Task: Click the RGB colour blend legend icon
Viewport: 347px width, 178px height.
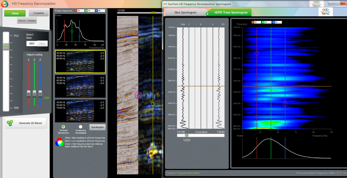Action: pyautogui.click(x=59, y=142)
